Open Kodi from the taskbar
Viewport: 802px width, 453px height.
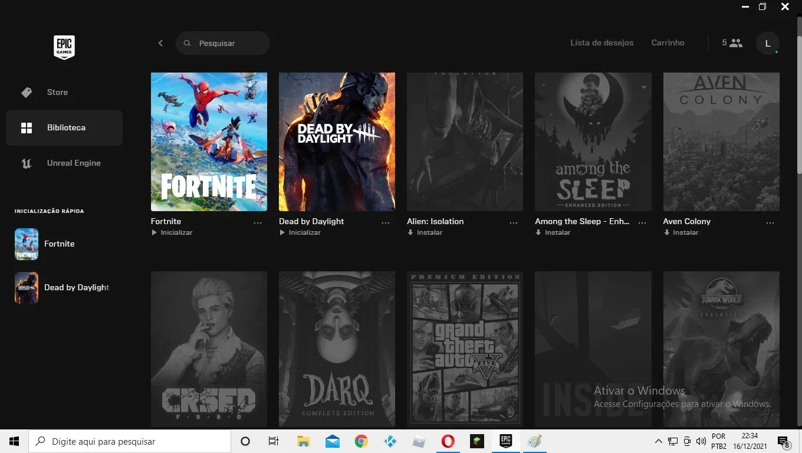pyautogui.click(x=390, y=441)
